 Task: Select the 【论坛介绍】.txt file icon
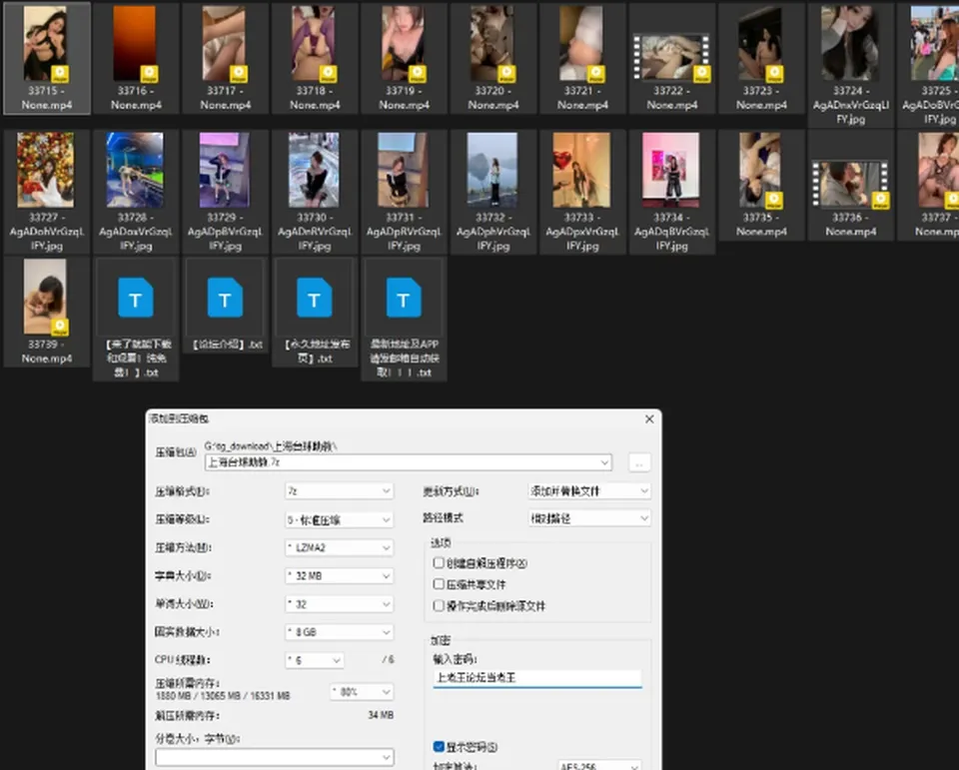225,298
